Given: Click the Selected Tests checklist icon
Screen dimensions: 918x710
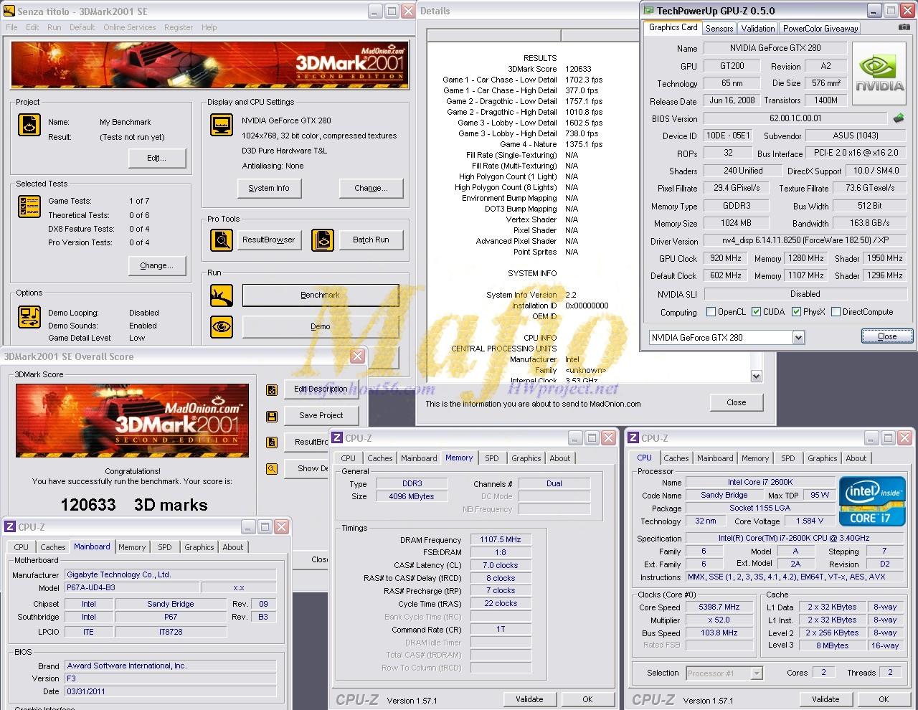Looking at the screenshot, I should click(29, 207).
